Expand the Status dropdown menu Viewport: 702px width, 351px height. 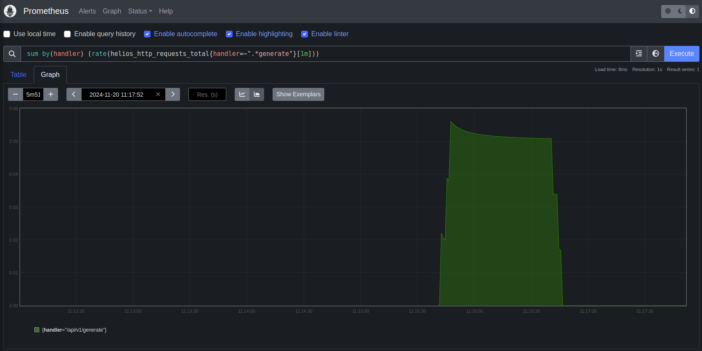coord(140,11)
